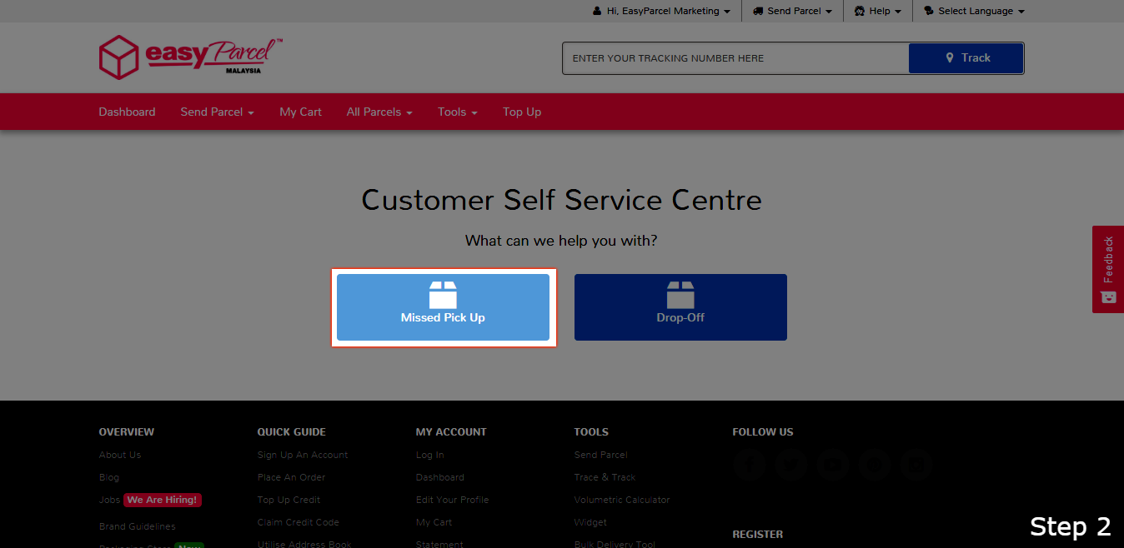Screen dimensions: 1124x548
Task: Open the Jobs footer link
Action: tap(109, 500)
